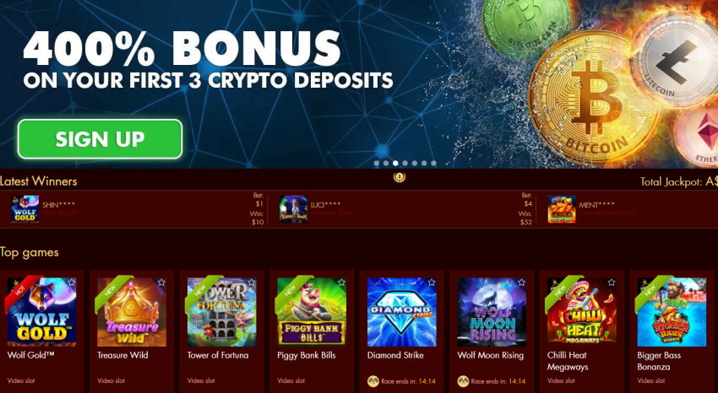Favorite Wolf Gold with its star icon
The image size is (718, 393).
pyautogui.click(x=72, y=283)
